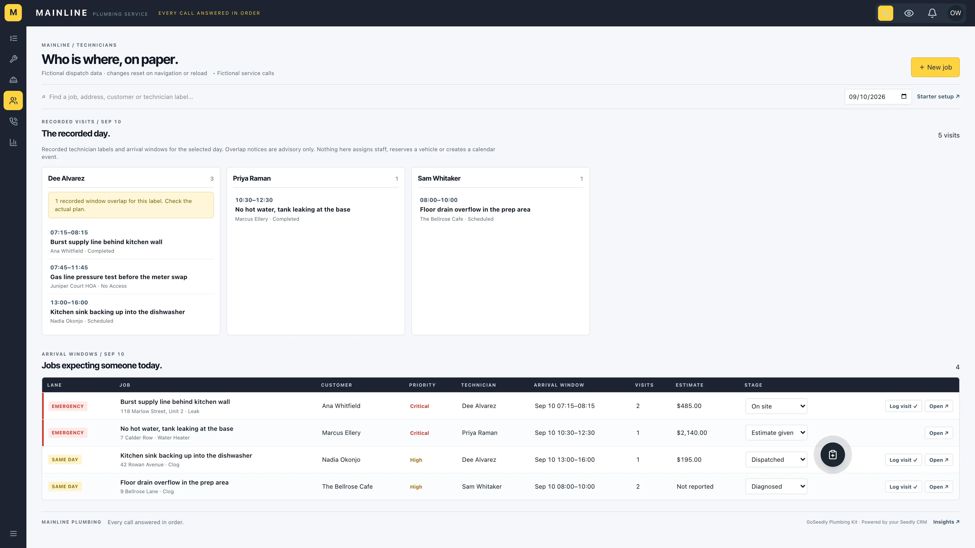Log visit for Kitchen sink job
The height and width of the screenshot is (548, 975).
tap(903, 460)
